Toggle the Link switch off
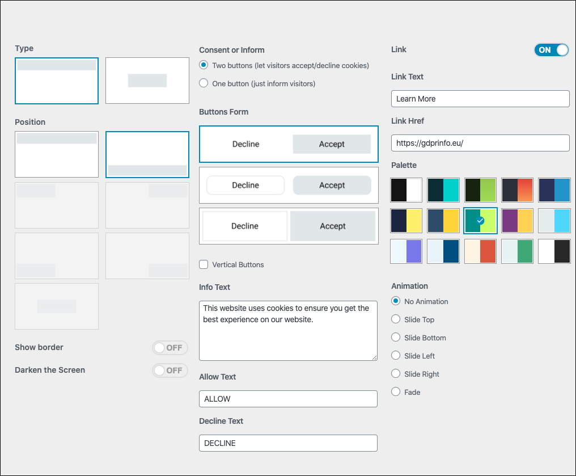This screenshot has height=476, width=576. [x=550, y=50]
